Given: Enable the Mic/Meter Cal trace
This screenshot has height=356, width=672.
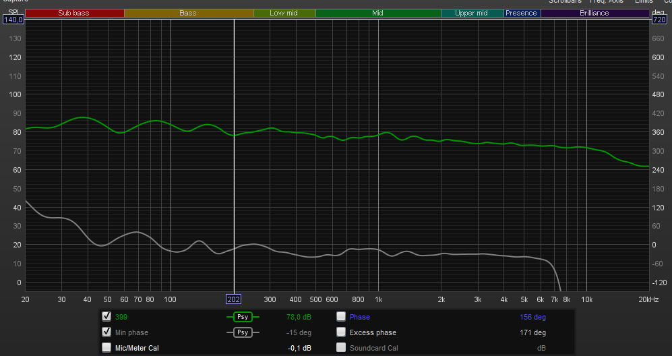Looking at the screenshot, I should (106, 348).
